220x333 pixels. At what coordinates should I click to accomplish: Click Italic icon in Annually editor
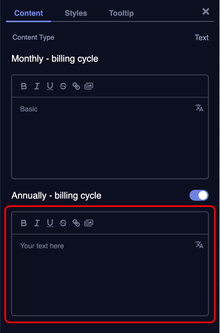click(37, 223)
